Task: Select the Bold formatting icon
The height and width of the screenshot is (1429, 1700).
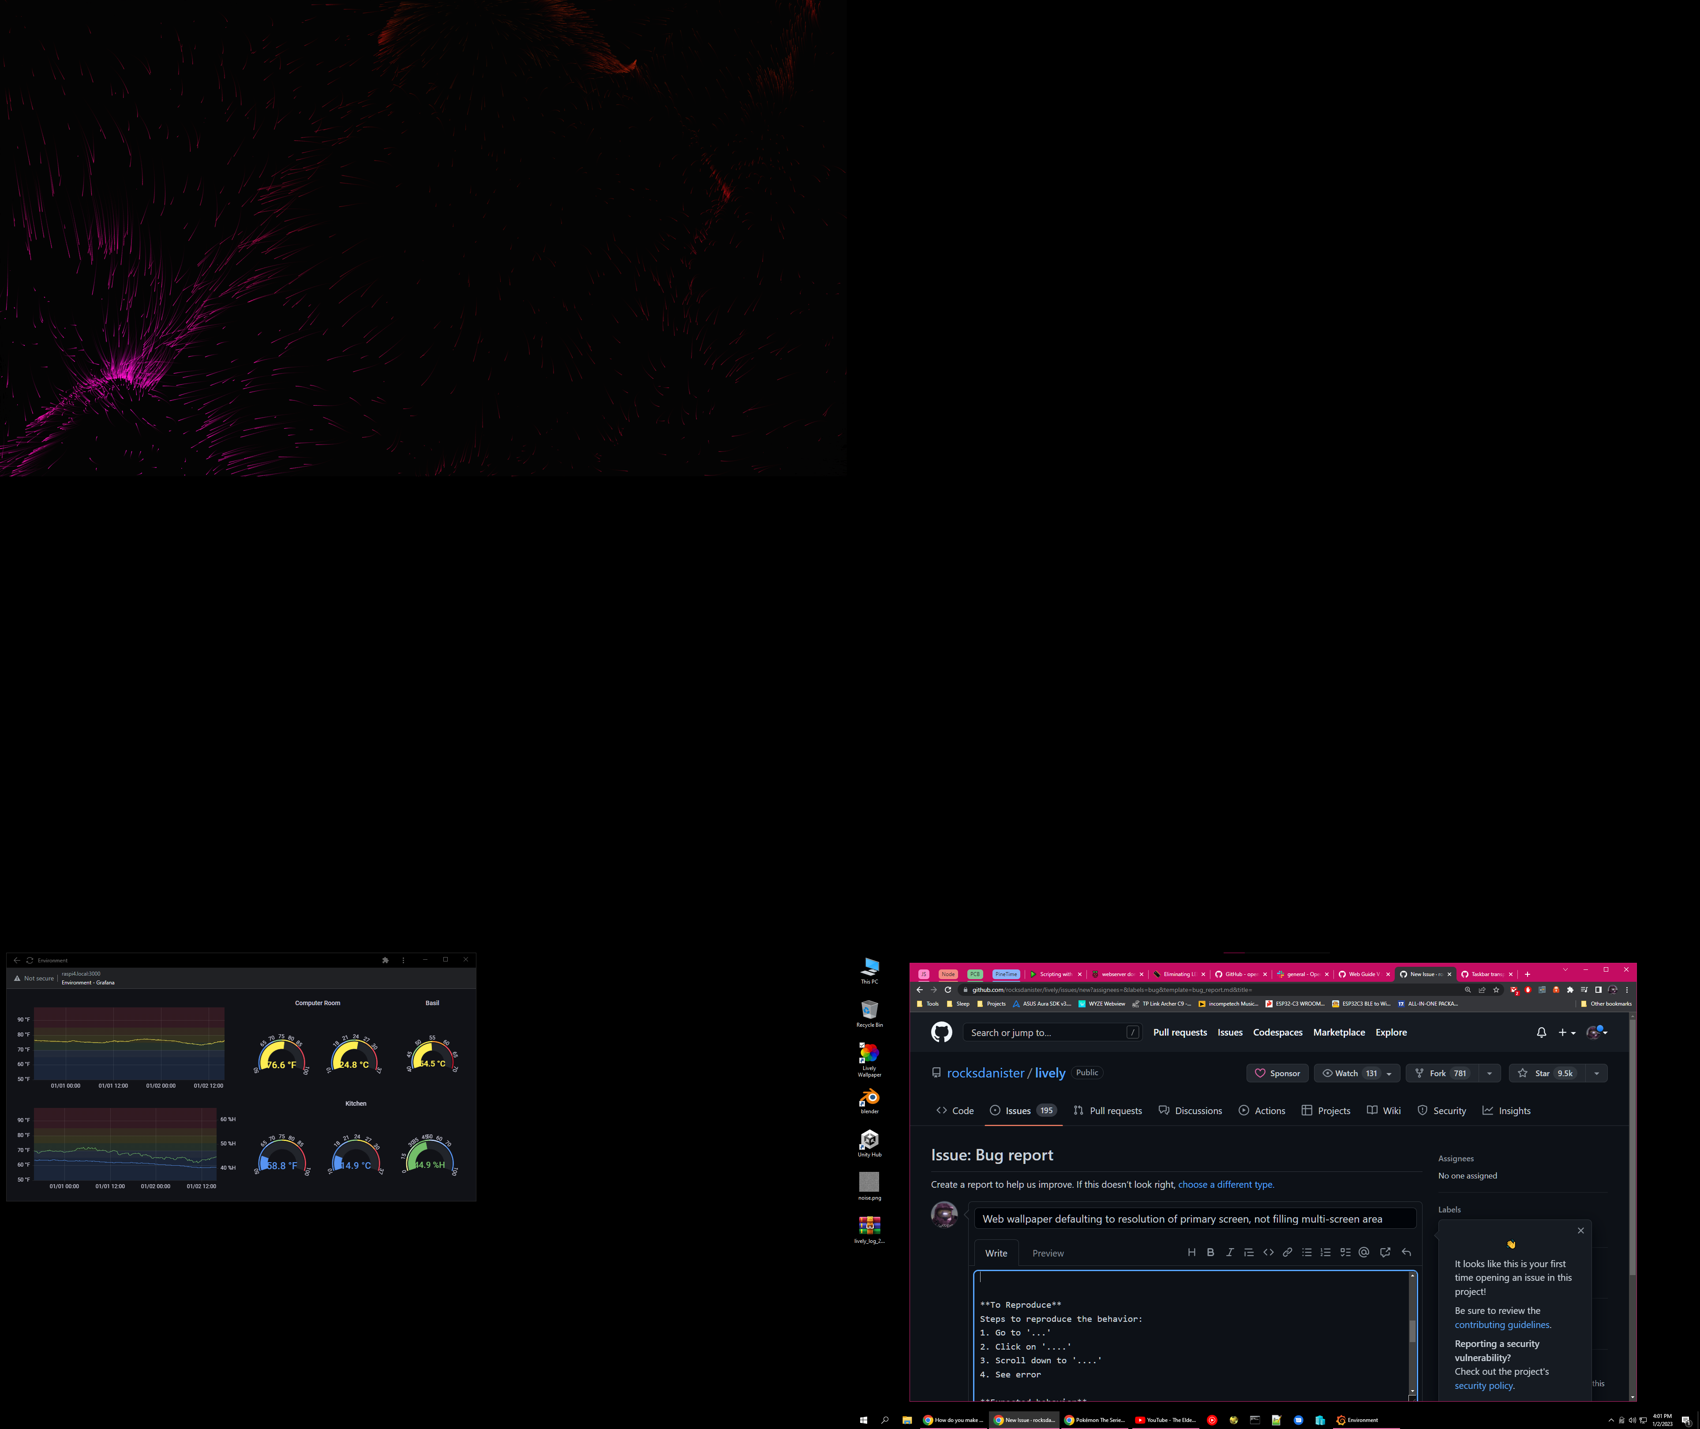Action: [x=1210, y=1253]
